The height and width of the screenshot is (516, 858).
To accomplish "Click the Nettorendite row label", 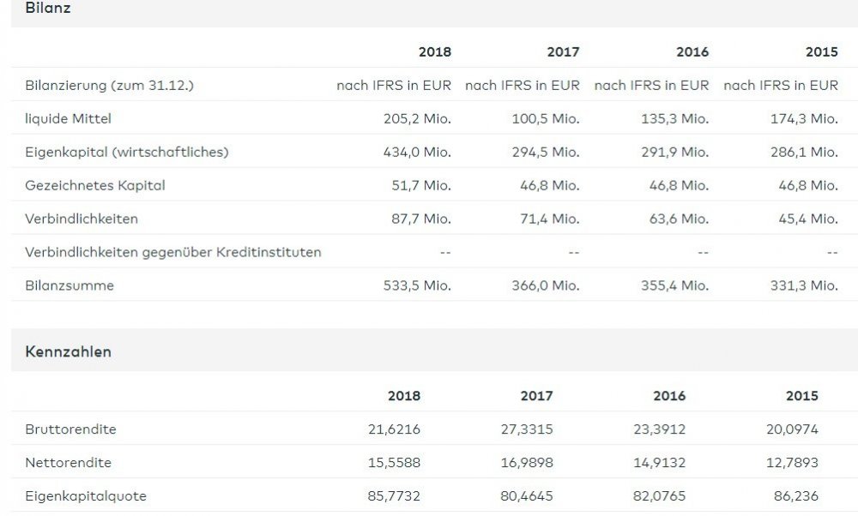I will point(69,463).
